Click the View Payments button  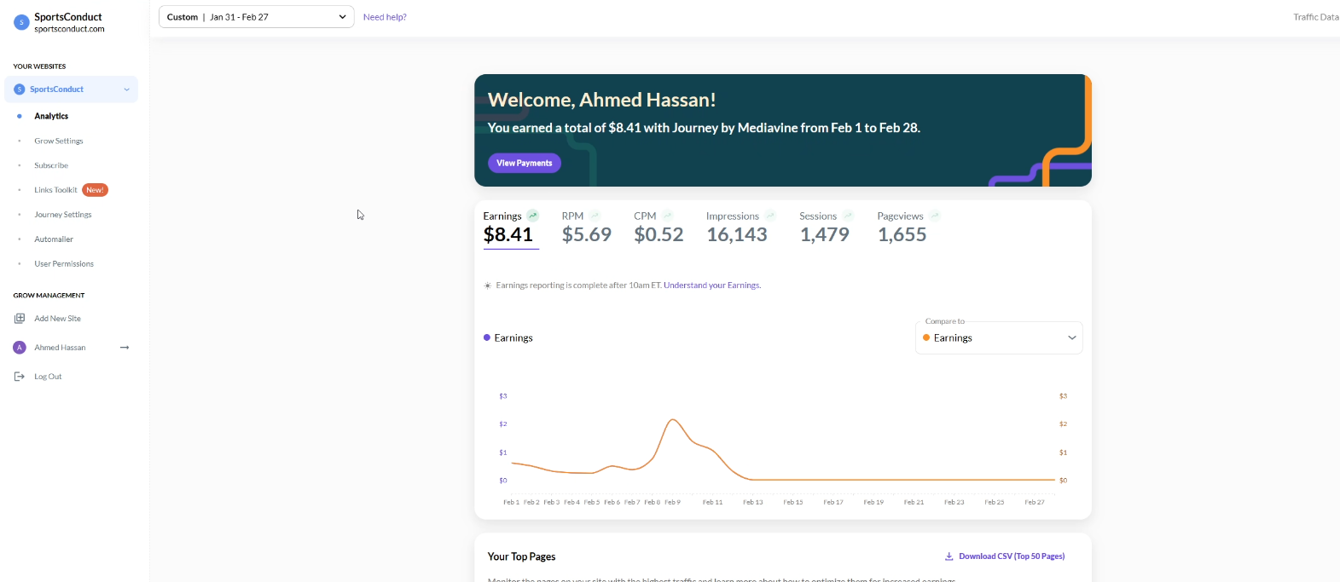525,163
